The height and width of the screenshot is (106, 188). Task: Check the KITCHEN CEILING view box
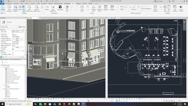tap(6, 75)
